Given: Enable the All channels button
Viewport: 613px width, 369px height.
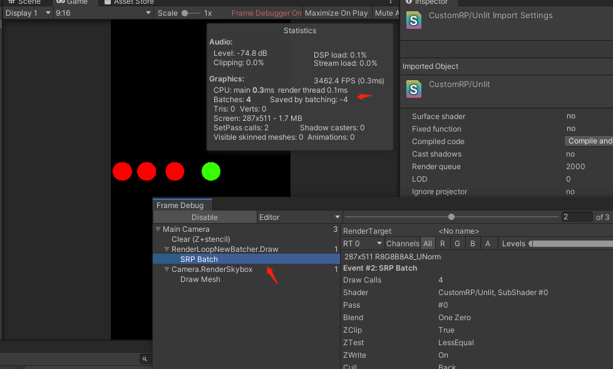Looking at the screenshot, I should click(x=428, y=244).
